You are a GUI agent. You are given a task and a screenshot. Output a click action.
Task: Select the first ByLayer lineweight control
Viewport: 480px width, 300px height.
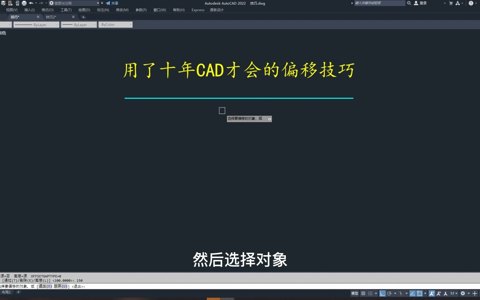point(36,24)
